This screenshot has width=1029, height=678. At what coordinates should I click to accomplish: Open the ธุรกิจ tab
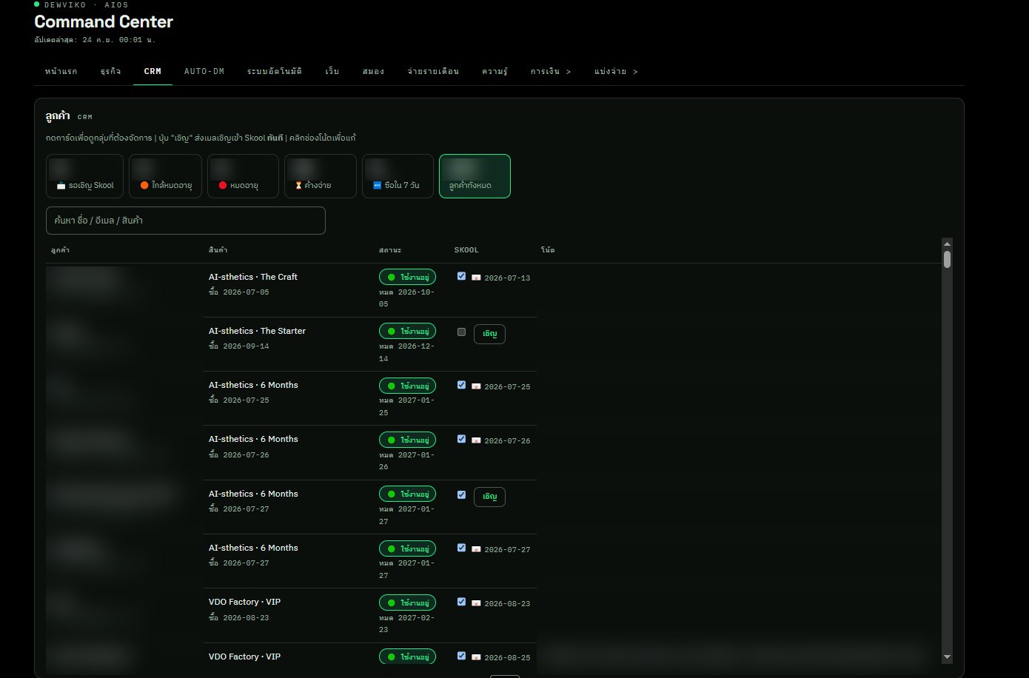tap(111, 72)
